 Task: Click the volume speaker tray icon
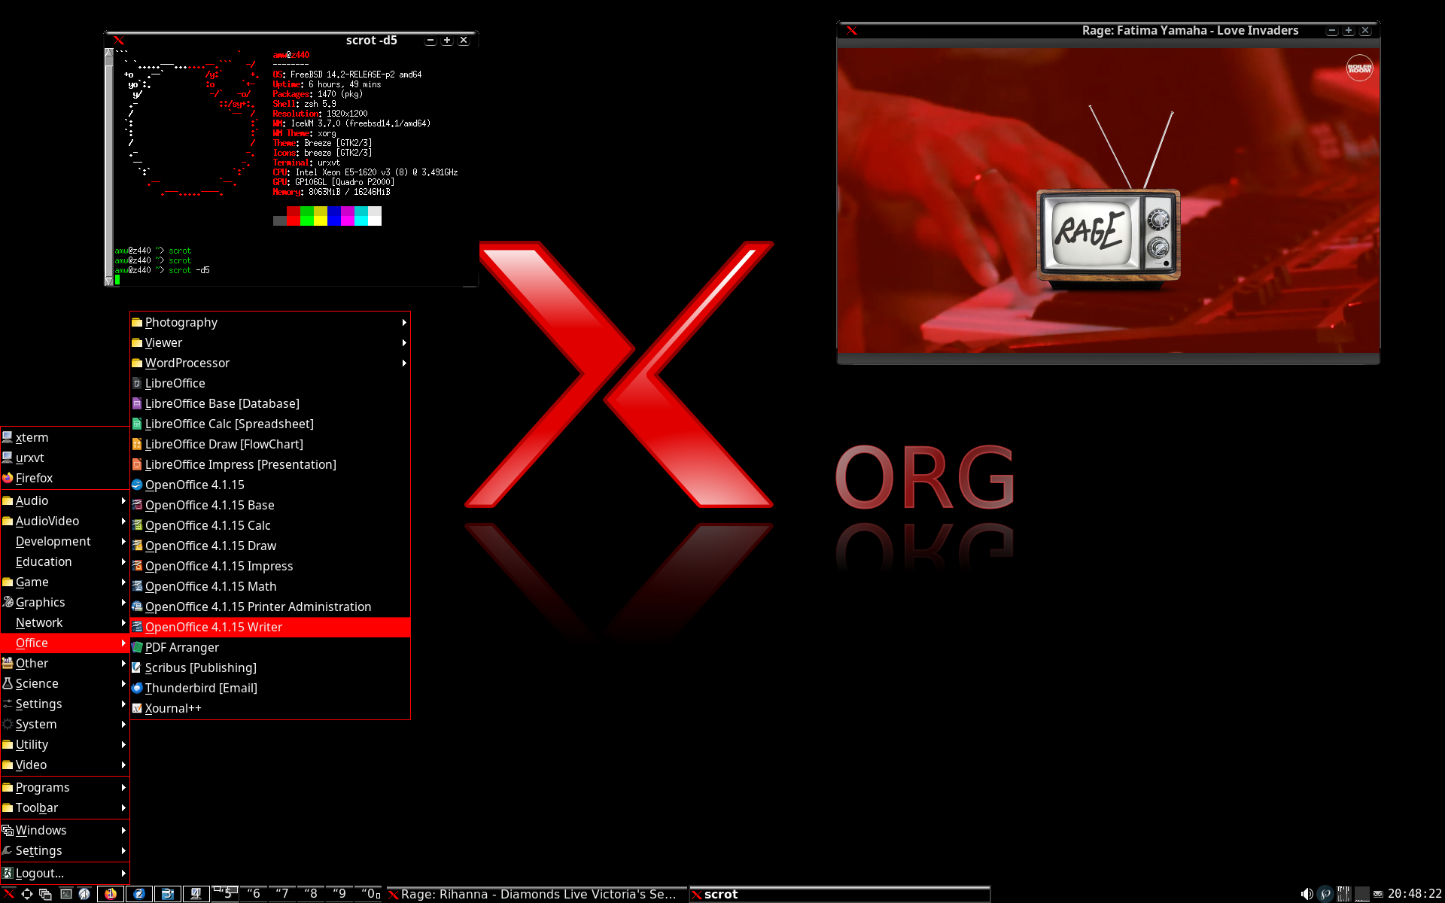[1307, 894]
